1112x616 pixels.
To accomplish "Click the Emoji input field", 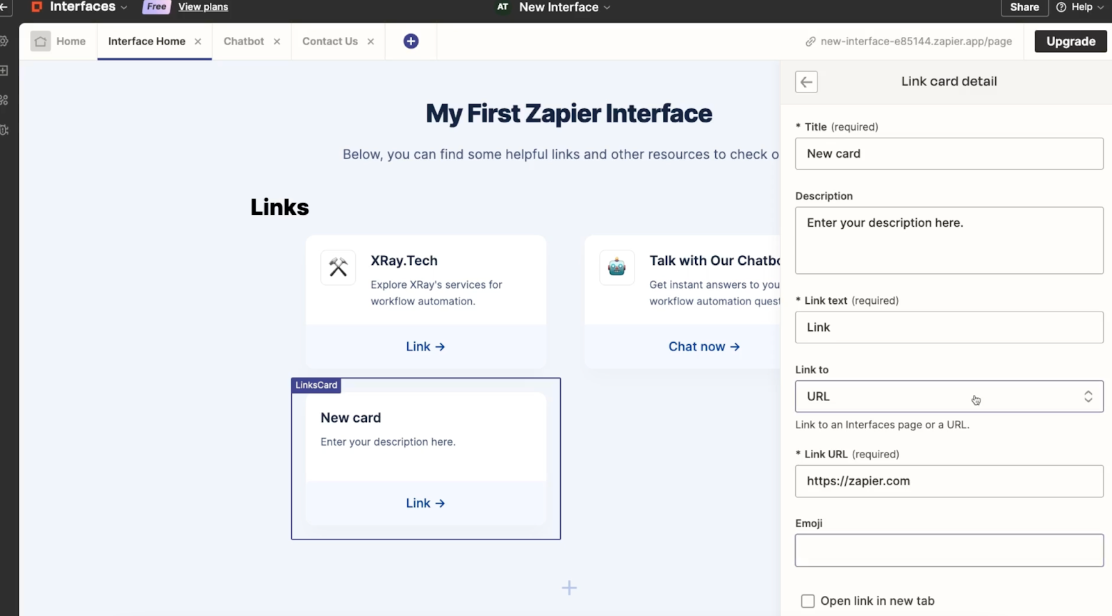I will click(x=949, y=551).
